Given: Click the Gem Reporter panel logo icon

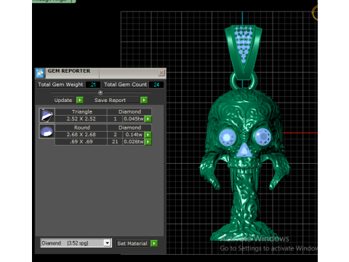Looking at the screenshot, I should 40,74.
